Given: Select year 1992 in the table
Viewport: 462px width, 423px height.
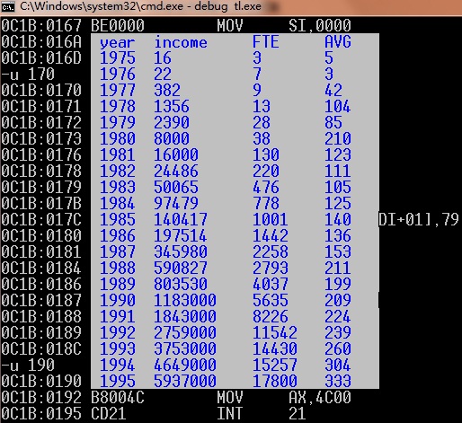Looking at the screenshot, I should pyautogui.click(x=118, y=332).
